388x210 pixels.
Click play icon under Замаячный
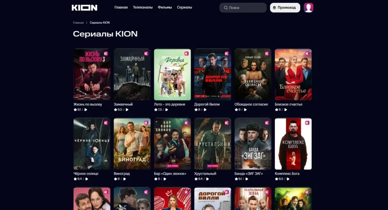tap(127, 110)
